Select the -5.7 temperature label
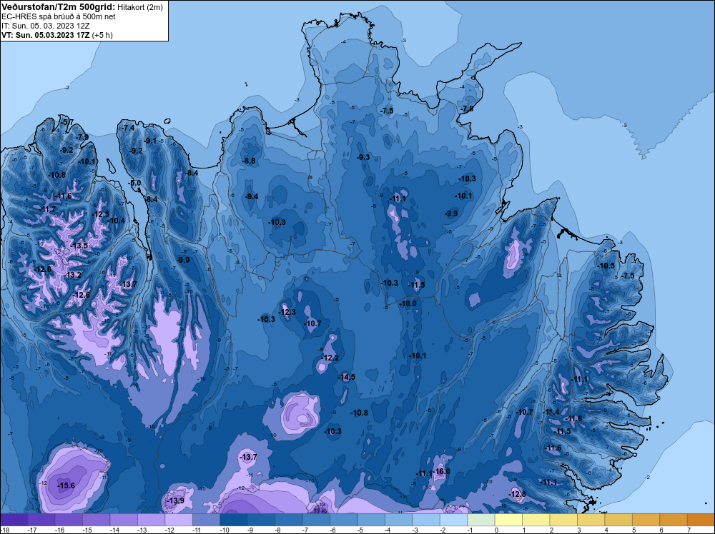Viewport: 715px width, 534px height. 67,122
